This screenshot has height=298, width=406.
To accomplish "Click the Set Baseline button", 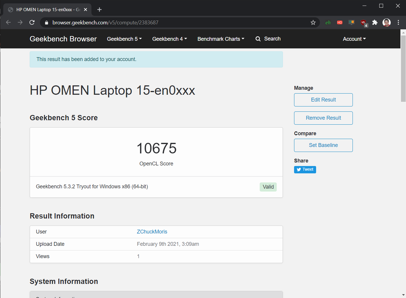I will tap(323, 145).
